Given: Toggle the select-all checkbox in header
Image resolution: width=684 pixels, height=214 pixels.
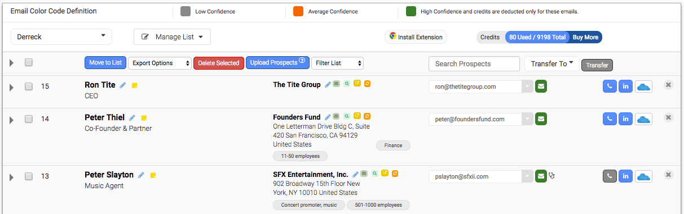Looking at the screenshot, I should [x=28, y=63].
